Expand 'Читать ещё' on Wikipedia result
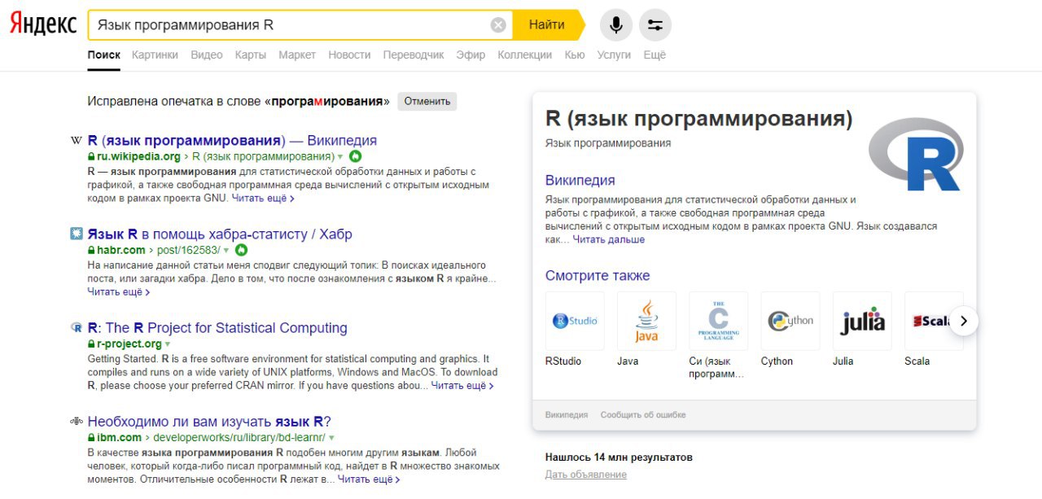The width and height of the screenshot is (1042, 499). (262, 198)
